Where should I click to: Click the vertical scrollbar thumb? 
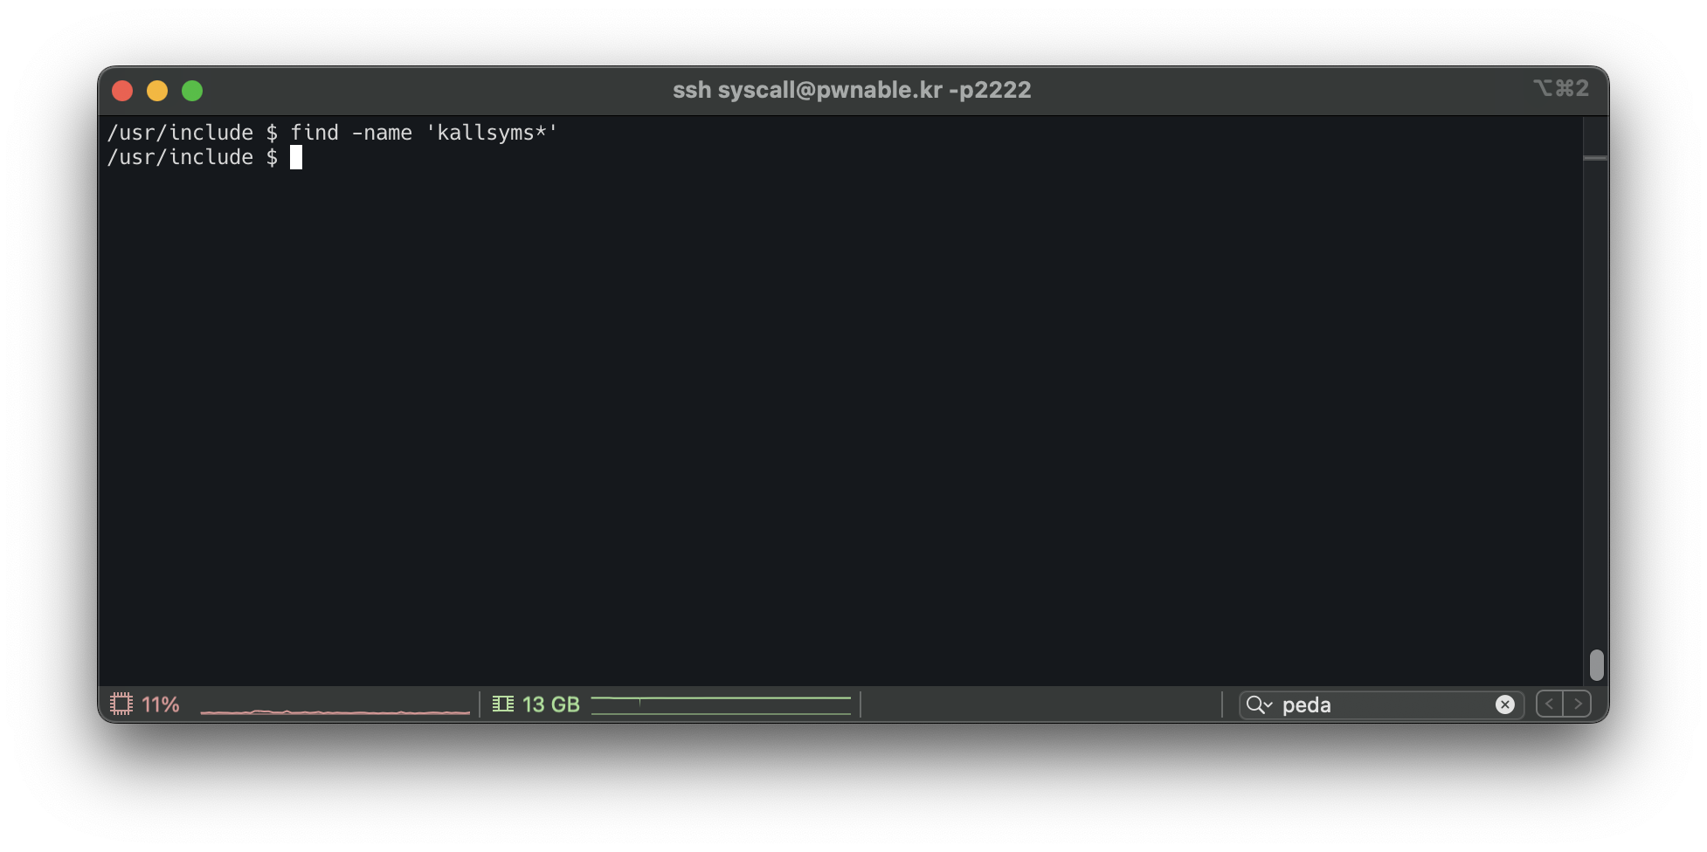[x=1596, y=664]
